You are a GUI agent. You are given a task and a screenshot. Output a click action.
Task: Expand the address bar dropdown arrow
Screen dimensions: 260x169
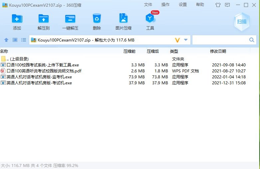186,40
